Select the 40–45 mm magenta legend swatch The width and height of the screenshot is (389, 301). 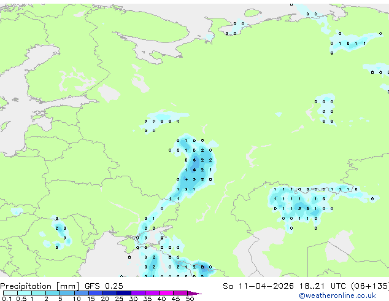click(166, 293)
